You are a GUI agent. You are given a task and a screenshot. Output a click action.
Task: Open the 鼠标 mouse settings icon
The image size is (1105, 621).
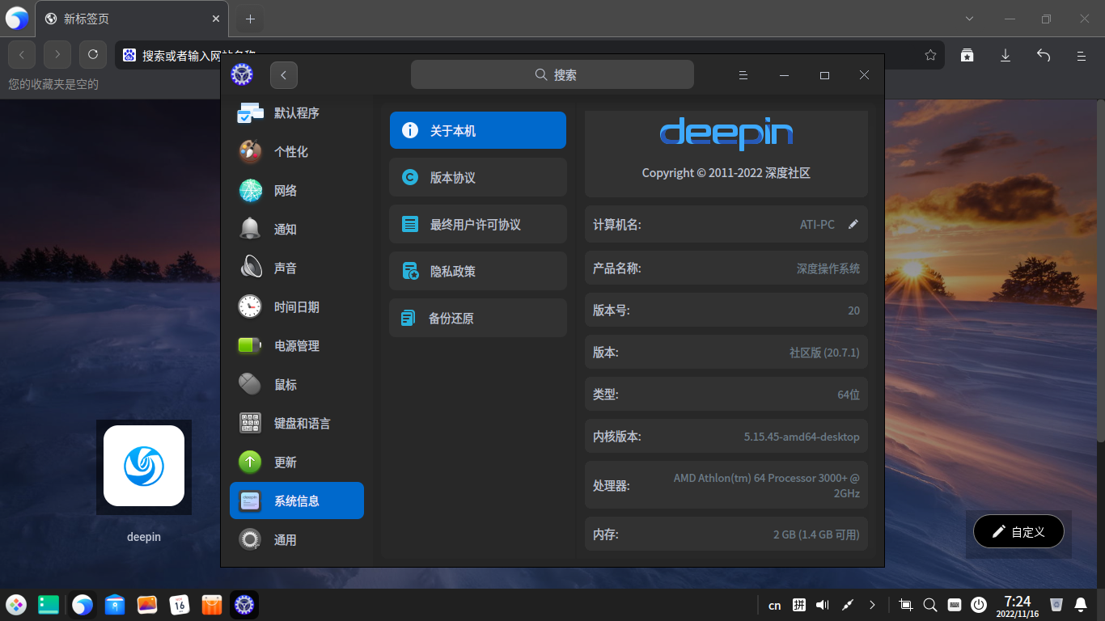click(x=251, y=384)
